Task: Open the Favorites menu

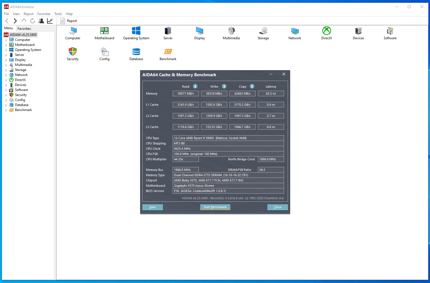Action: click(44, 14)
